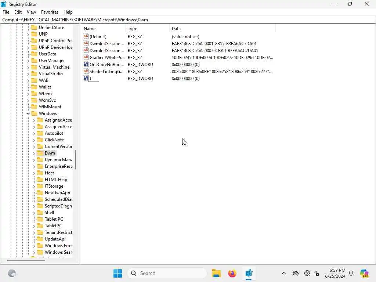Click the OneCoreNoBoo... DWORD value icon
This screenshot has height=282, width=376.
point(86,64)
